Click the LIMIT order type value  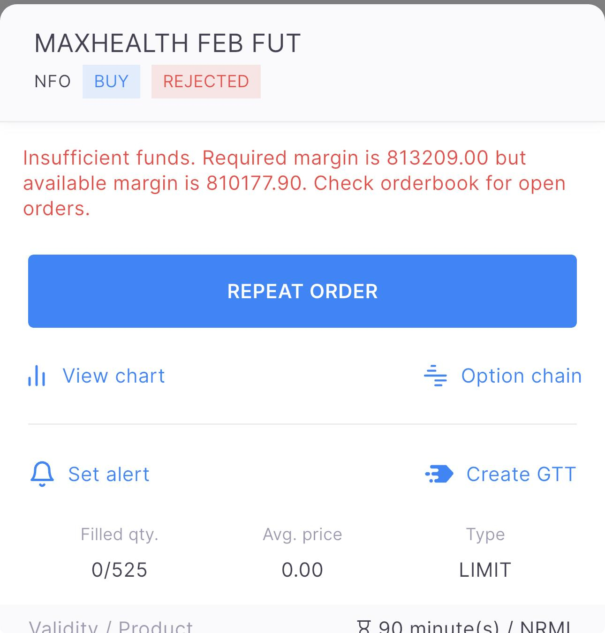(x=485, y=570)
